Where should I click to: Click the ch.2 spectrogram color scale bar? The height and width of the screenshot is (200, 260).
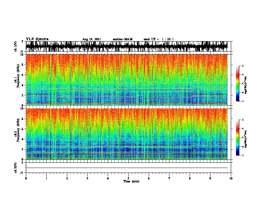(x=238, y=138)
